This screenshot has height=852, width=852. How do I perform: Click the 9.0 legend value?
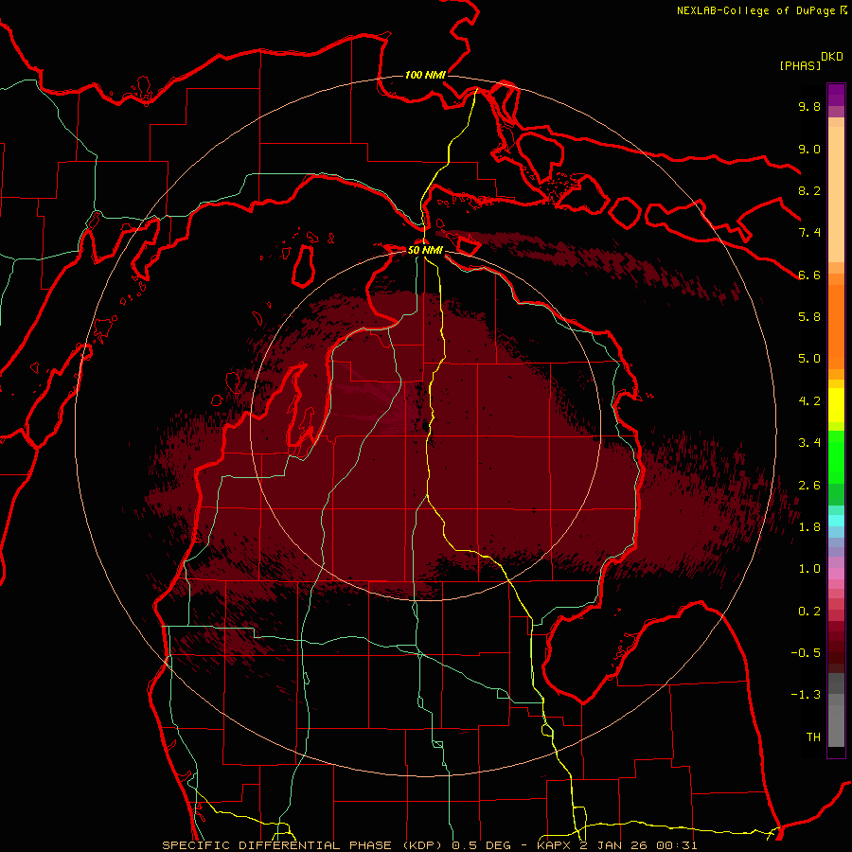click(x=809, y=149)
